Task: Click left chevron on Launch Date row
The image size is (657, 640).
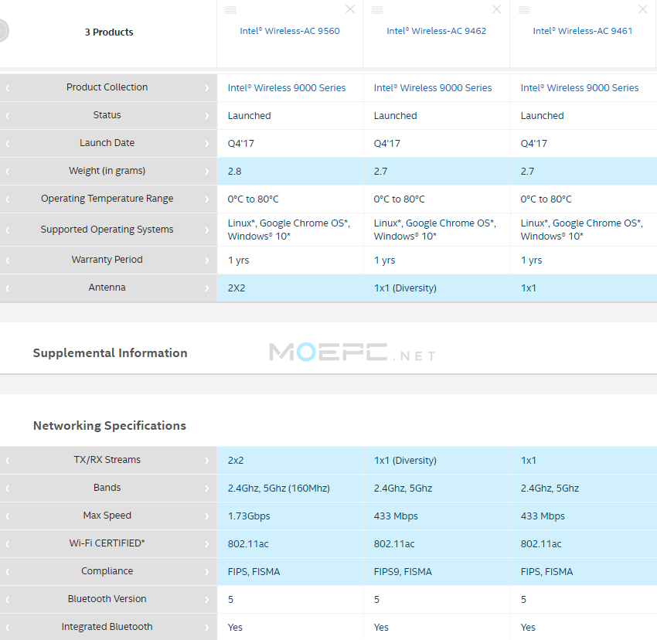Action: click(8, 143)
